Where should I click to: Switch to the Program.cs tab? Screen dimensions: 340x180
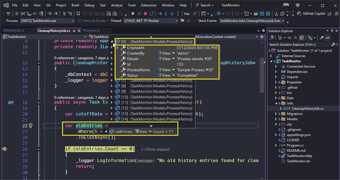91,31
